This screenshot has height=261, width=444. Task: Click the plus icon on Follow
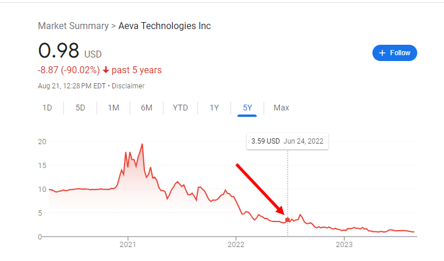point(382,53)
